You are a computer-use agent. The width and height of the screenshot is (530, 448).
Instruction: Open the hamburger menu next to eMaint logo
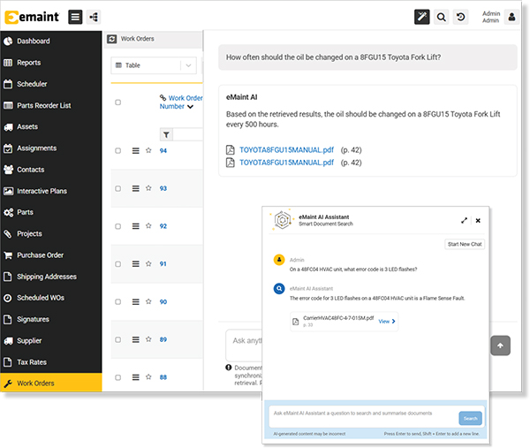tap(75, 17)
